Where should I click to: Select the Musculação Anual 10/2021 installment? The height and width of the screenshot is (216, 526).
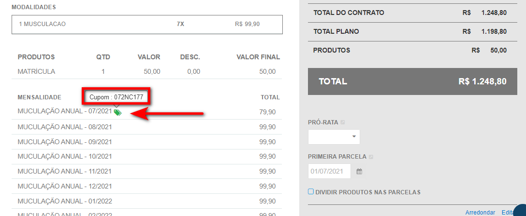[x=65, y=157]
